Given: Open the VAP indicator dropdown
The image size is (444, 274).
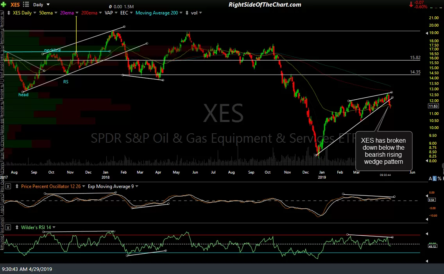Looking at the screenshot, I should click(x=116, y=13).
